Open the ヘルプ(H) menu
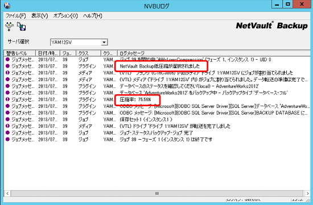Image resolution: width=313 pixels, height=205 pixels. (93, 16)
